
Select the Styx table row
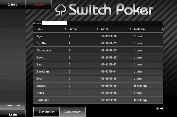98,36
